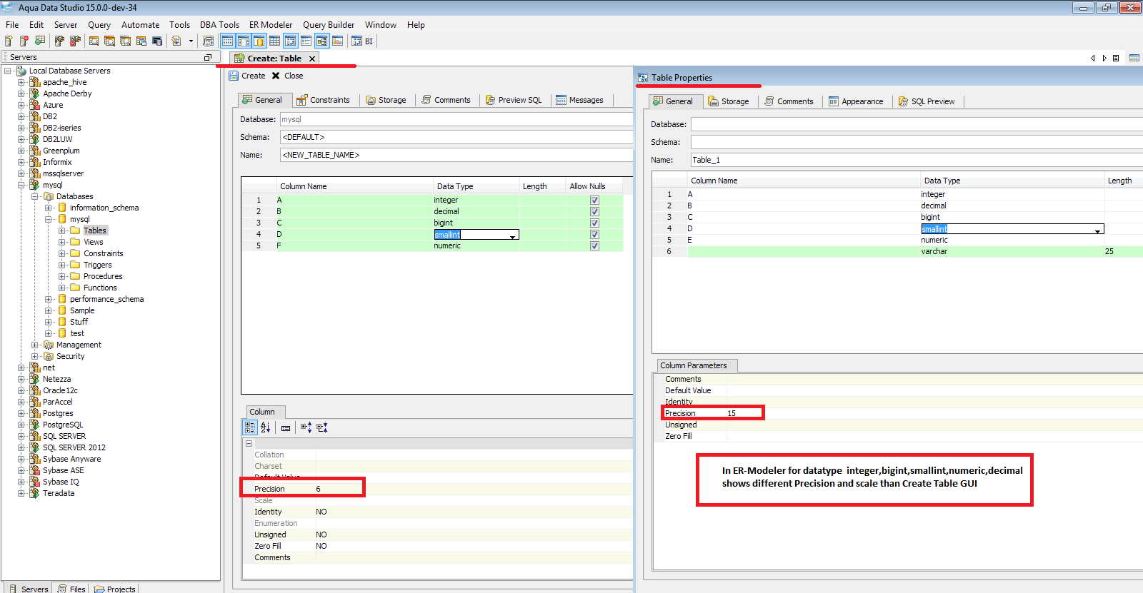Click the Unsigned property value in Column panel
The height and width of the screenshot is (593, 1143).
coord(474,534)
